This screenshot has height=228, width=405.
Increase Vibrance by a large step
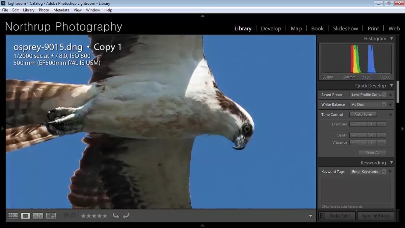tap(382, 143)
